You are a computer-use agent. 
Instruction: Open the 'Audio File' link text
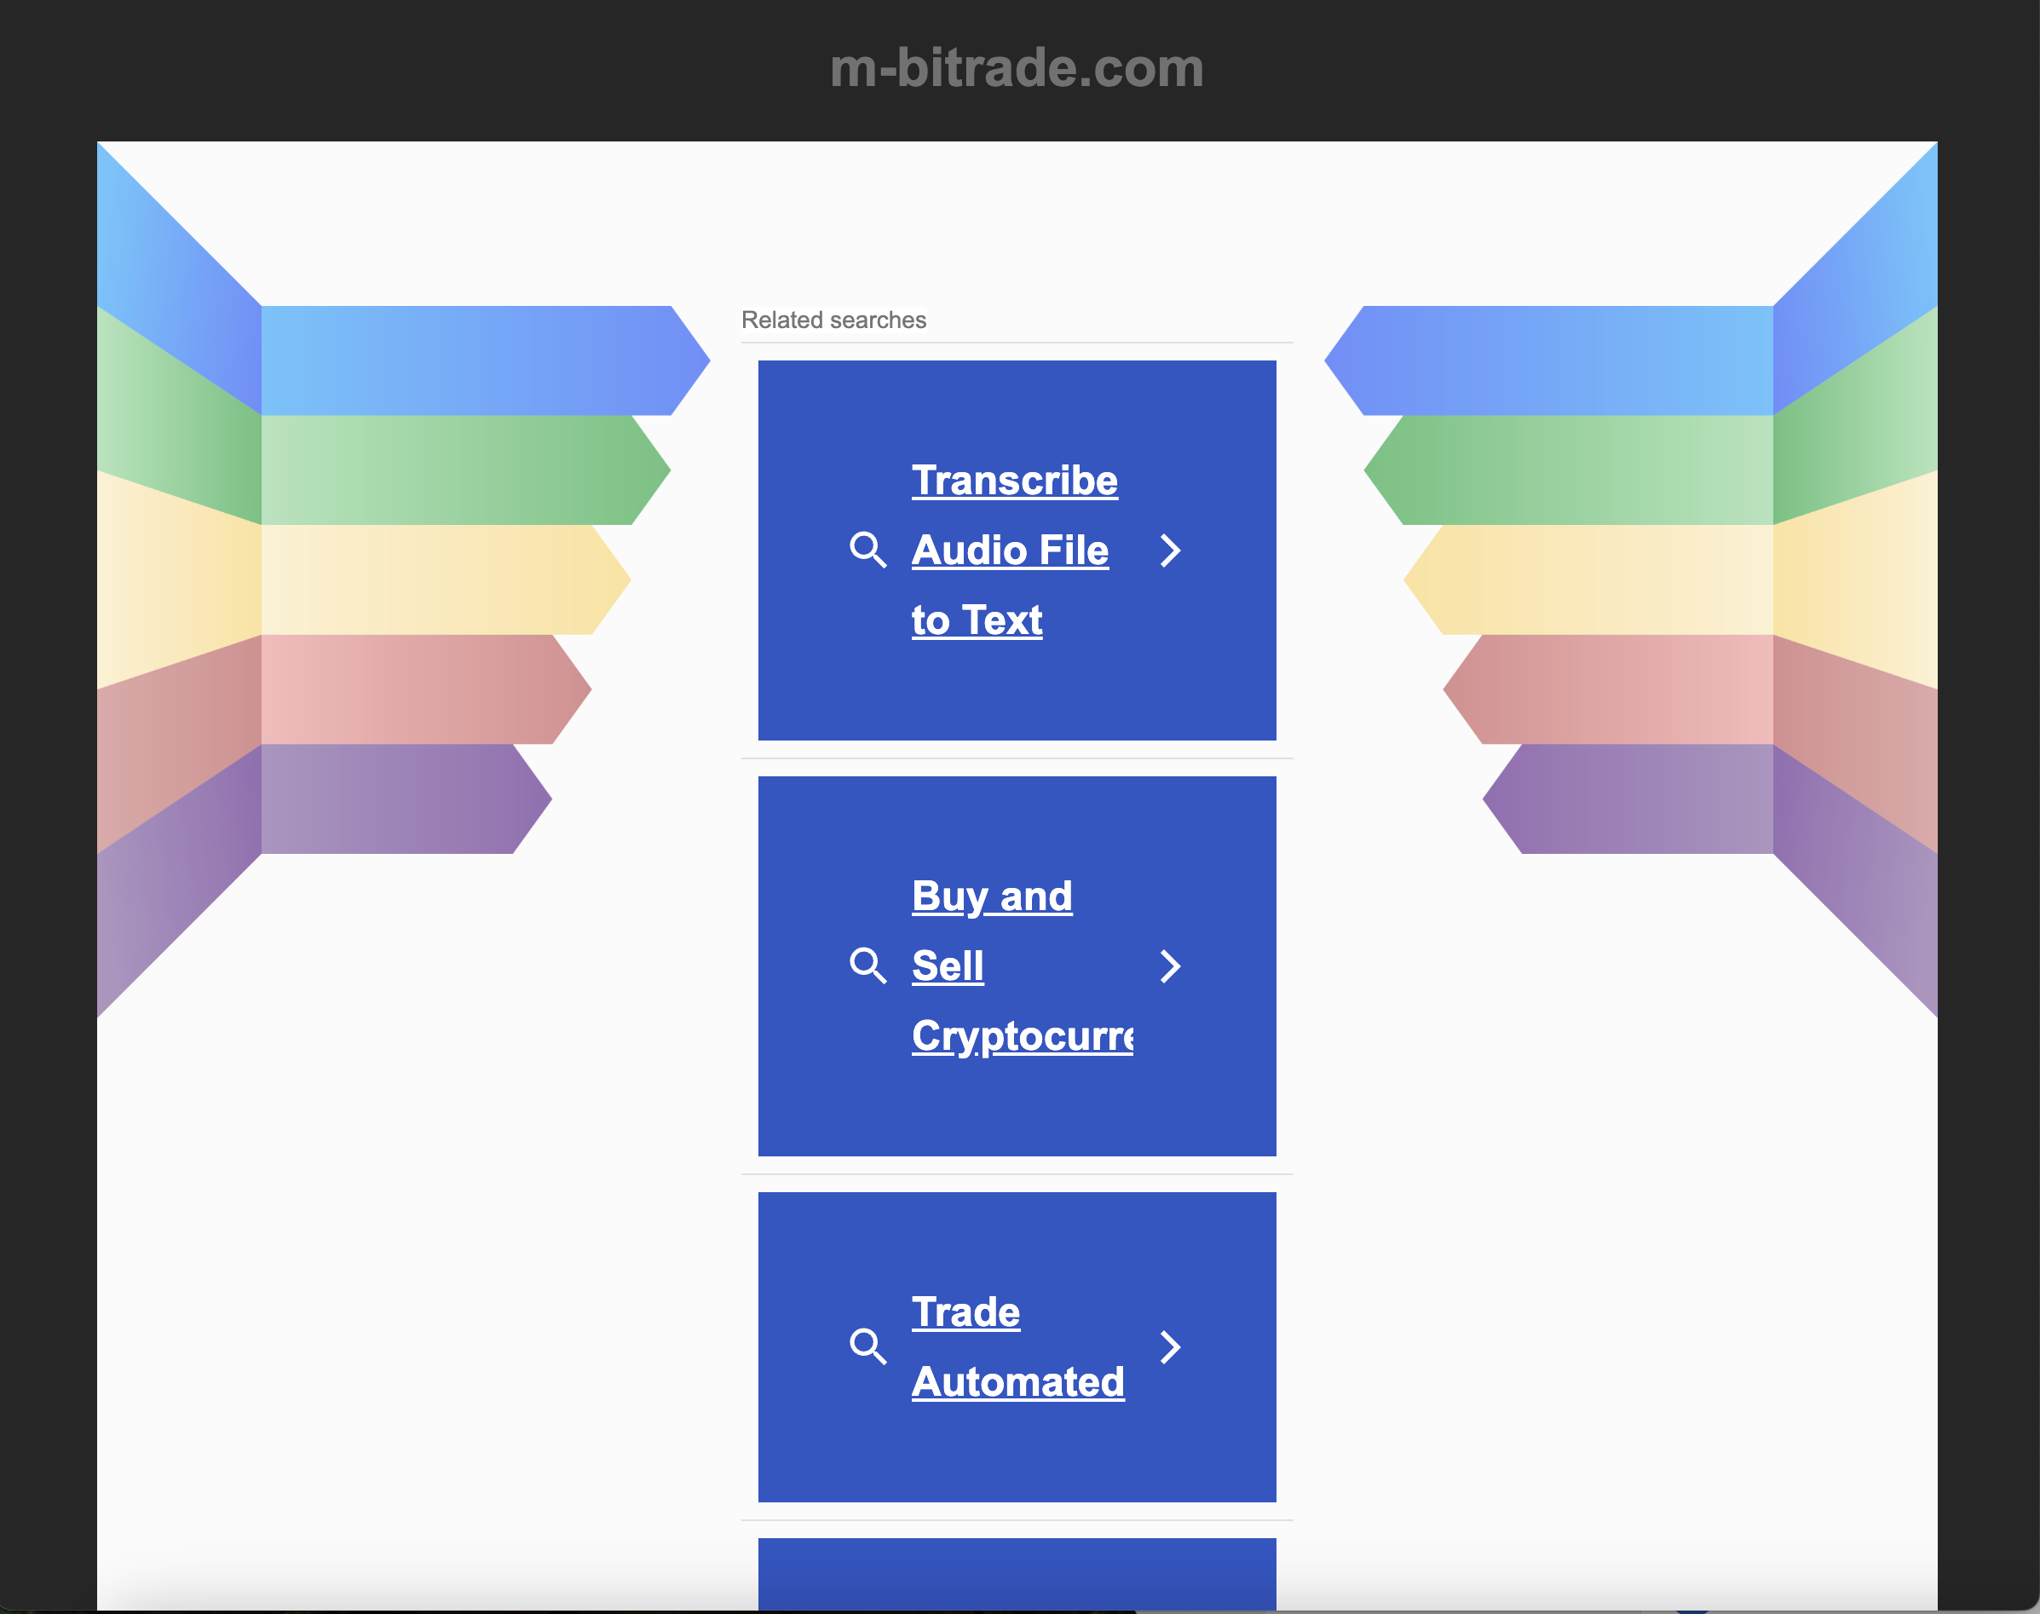pyautogui.click(x=1009, y=550)
